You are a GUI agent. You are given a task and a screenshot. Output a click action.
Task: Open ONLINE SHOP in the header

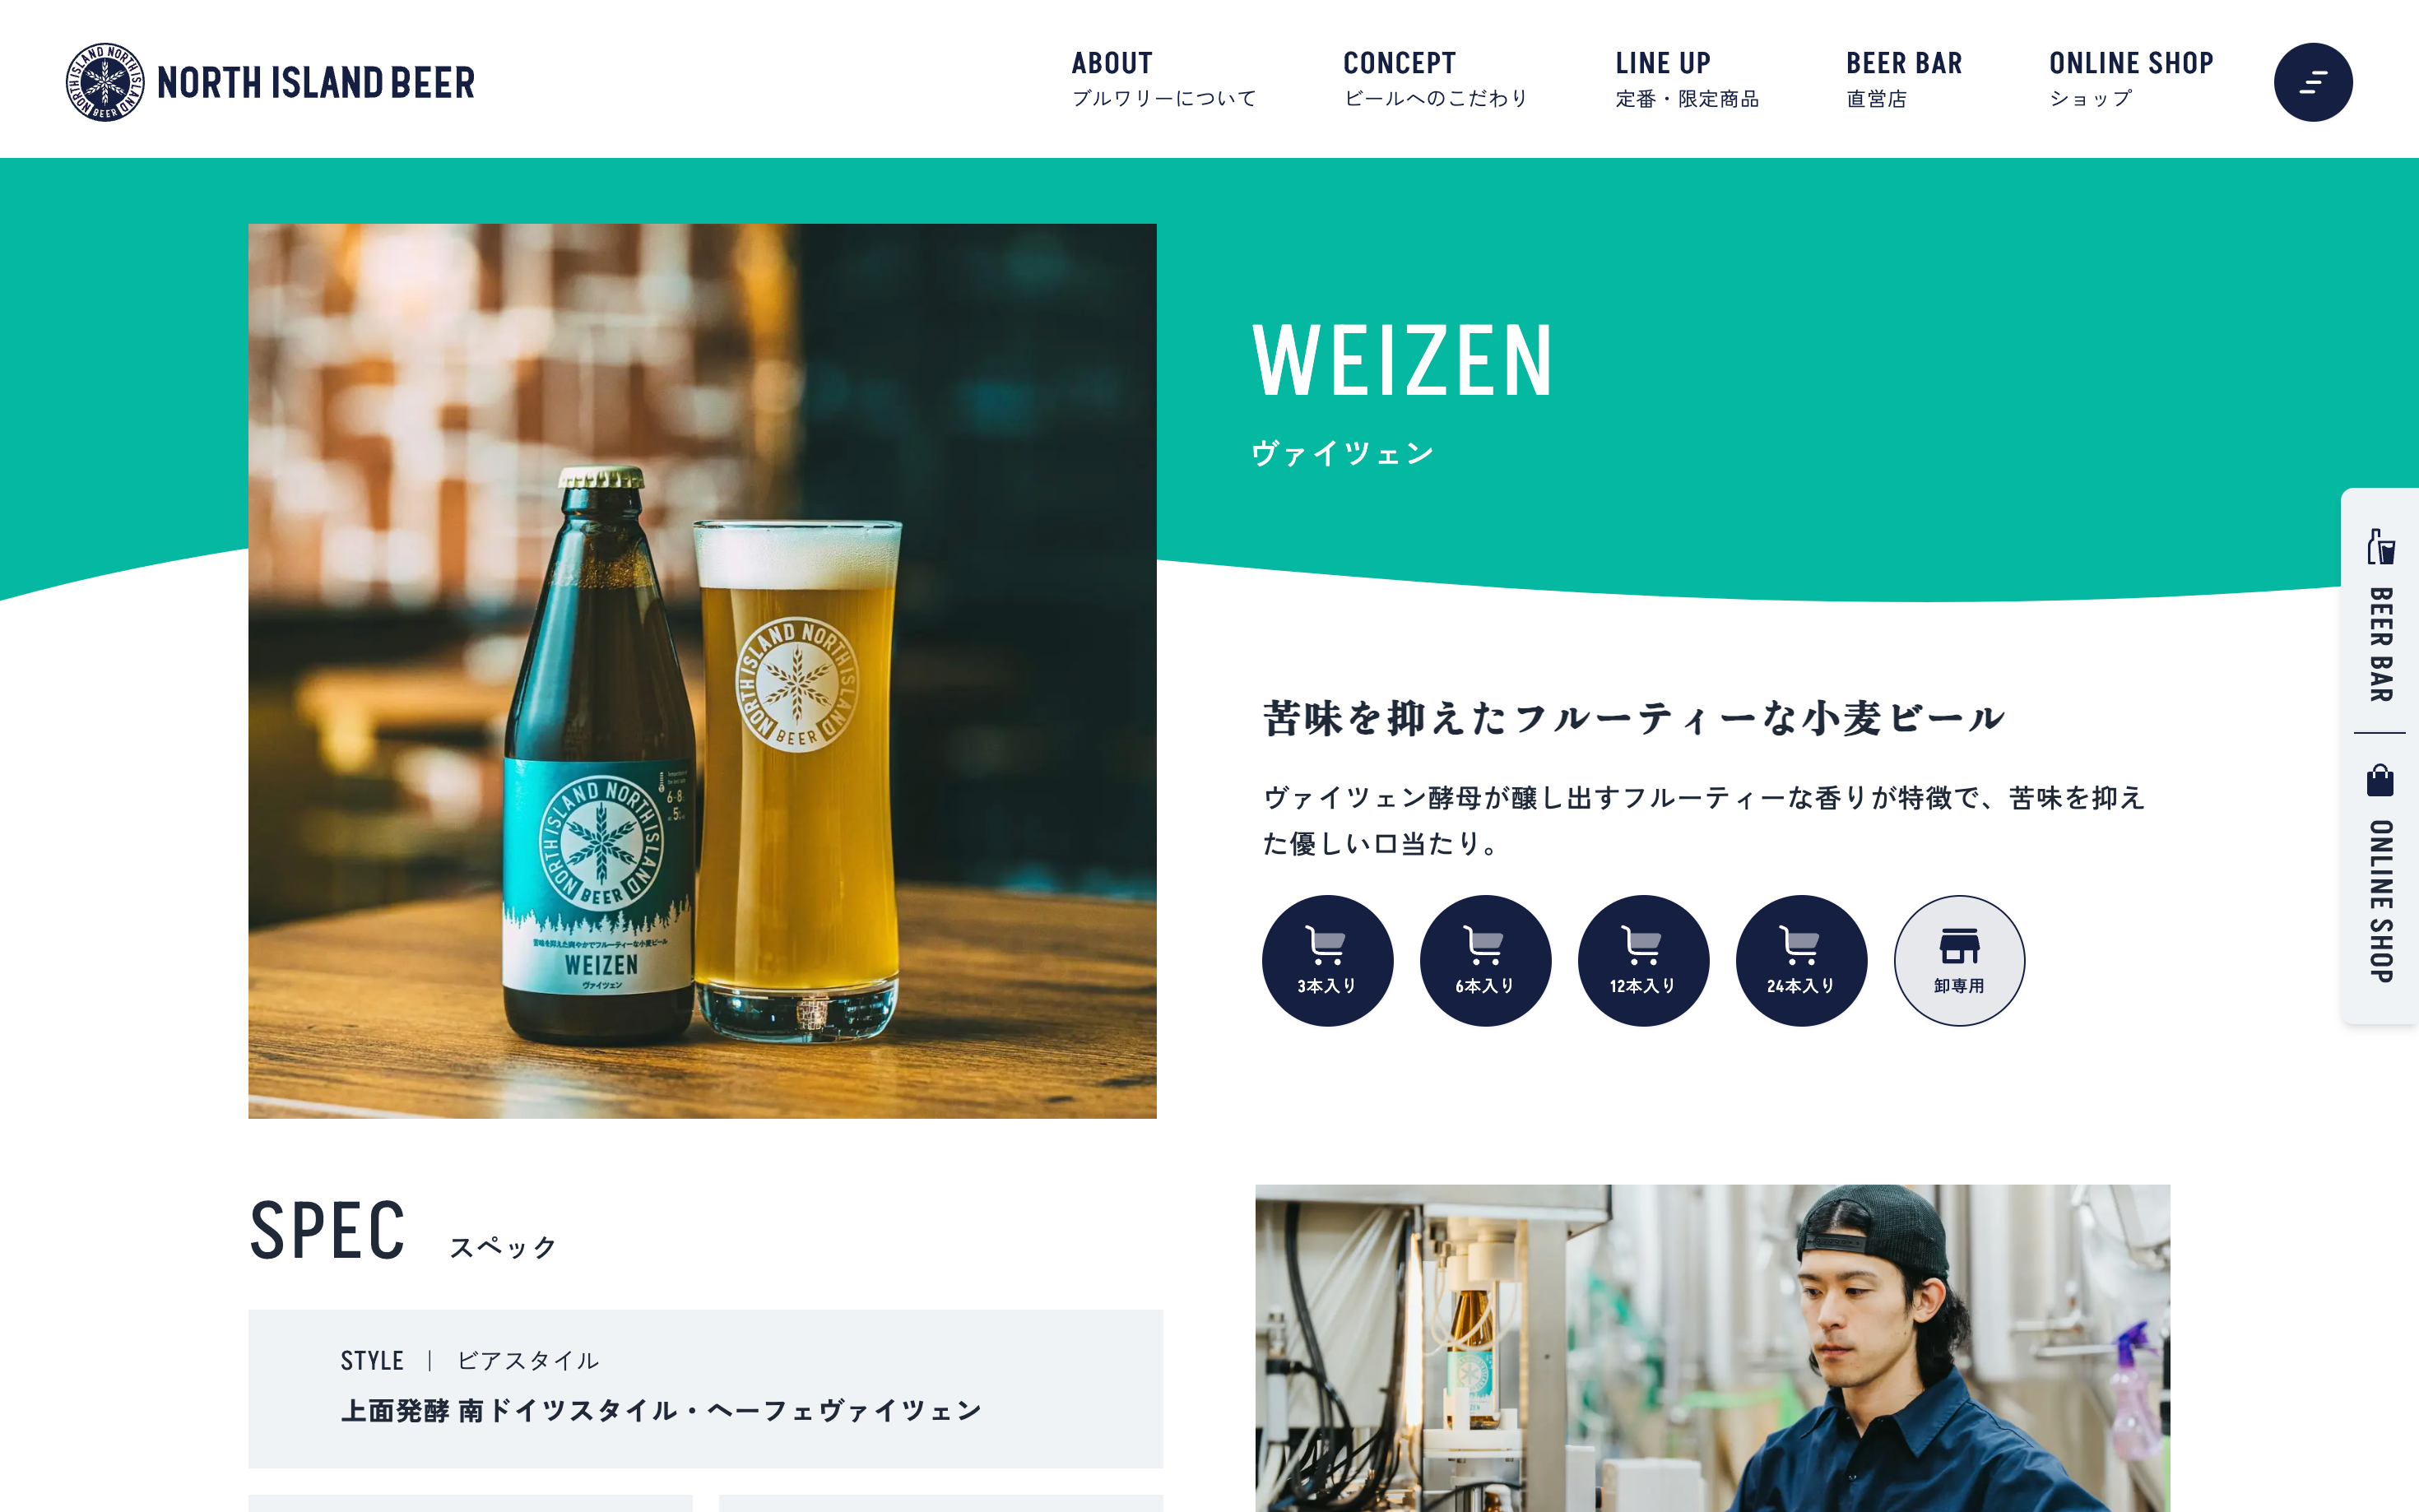click(2131, 80)
